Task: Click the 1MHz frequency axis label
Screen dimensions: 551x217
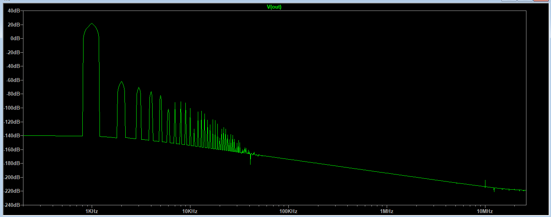Action: click(x=387, y=211)
